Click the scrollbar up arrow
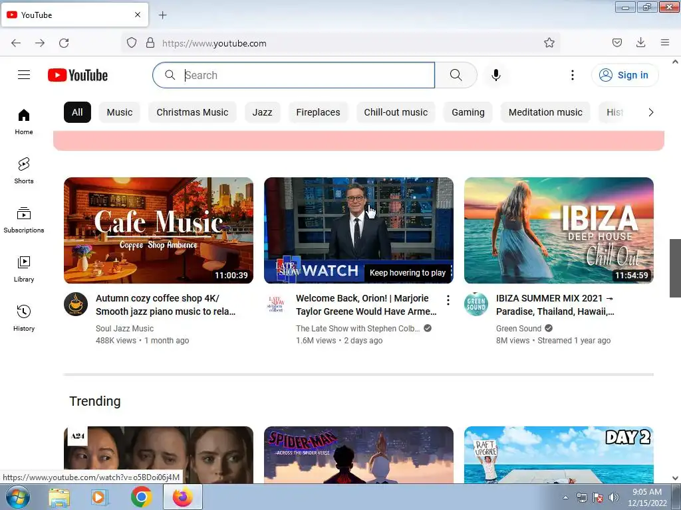 (675, 62)
